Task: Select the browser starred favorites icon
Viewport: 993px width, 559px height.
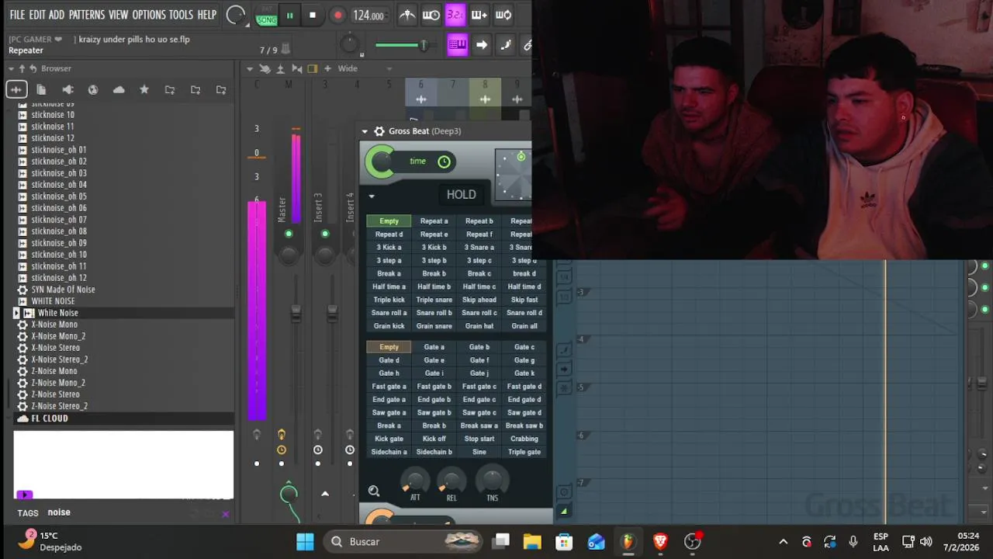Action: [144, 89]
